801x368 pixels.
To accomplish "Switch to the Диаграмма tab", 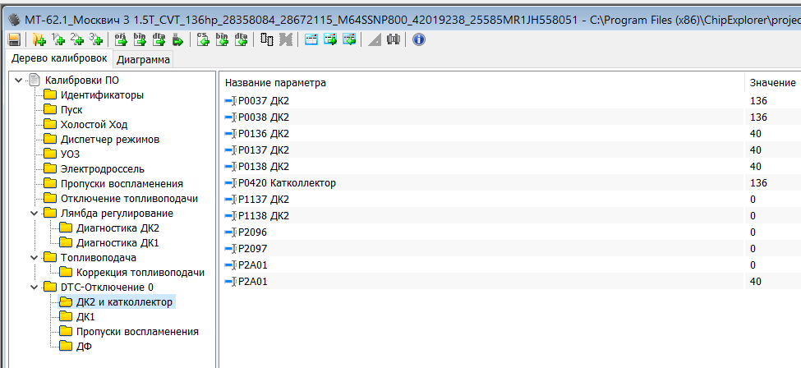I will pos(143,60).
